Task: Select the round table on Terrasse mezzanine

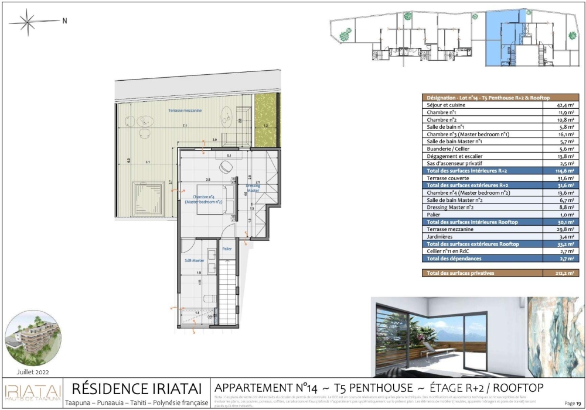Action: click(x=141, y=121)
